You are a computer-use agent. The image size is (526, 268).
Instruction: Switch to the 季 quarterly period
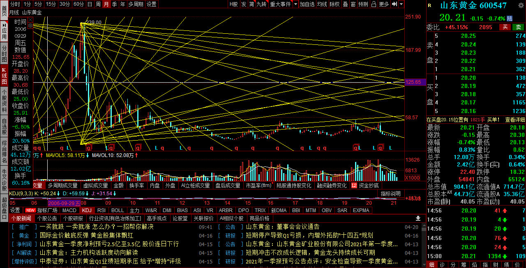coord(114,4)
